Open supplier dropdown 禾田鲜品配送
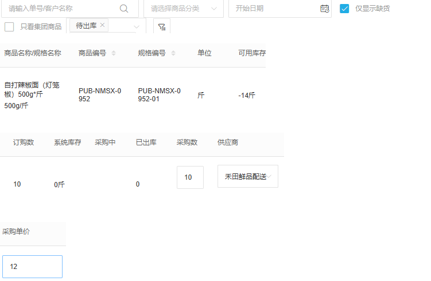The height and width of the screenshot is (281, 431). coord(248,176)
